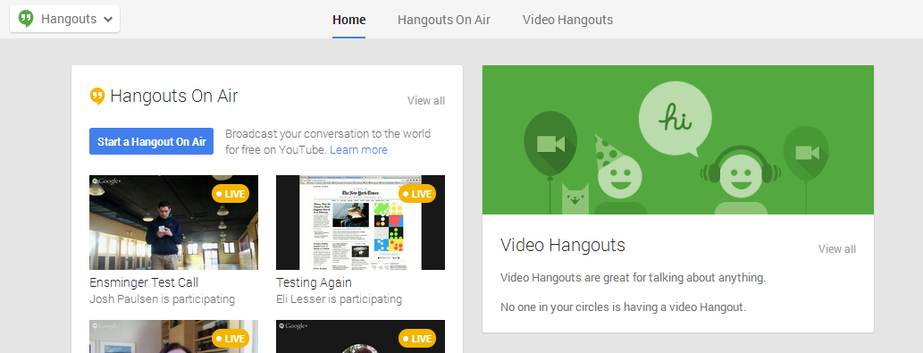This screenshot has width=923, height=353.
Task: Open the Hangouts On Air tab
Action: pyautogui.click(x=444, y=20)
